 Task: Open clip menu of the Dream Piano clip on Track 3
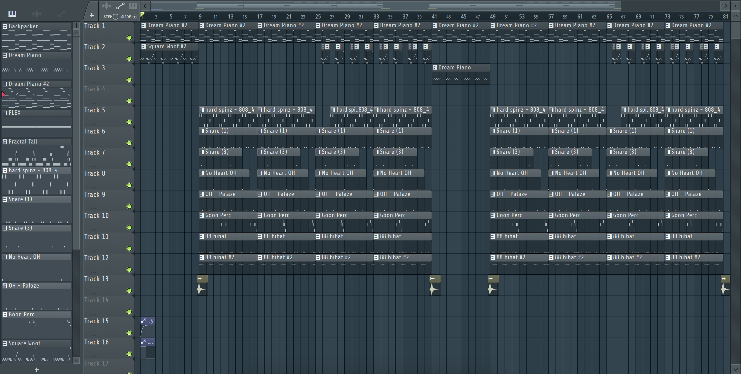point(435,68)
